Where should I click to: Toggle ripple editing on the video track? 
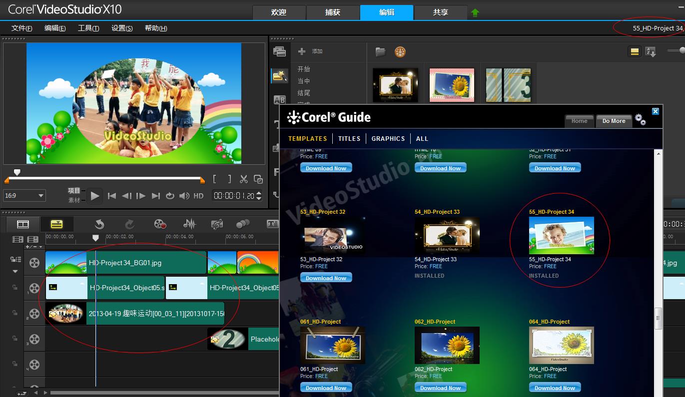pos(15,259)
